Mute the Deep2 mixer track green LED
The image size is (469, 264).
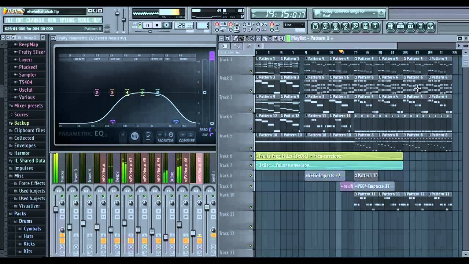(x=117, y=196)
